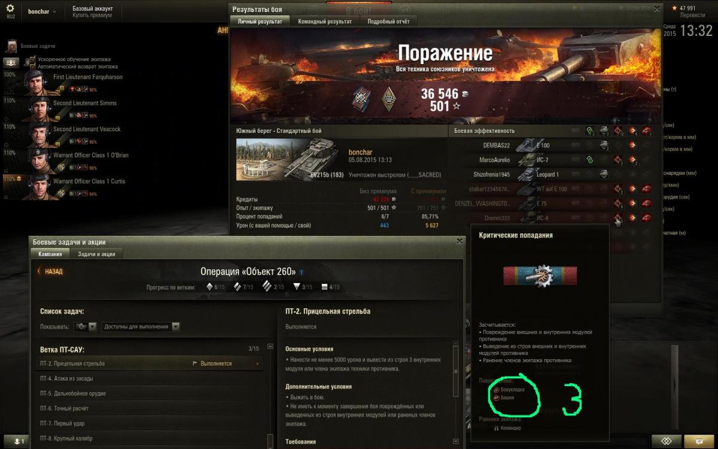Click assist icon in Shizofrenia1945 row
718x449 pixels.
pos(604,174)
